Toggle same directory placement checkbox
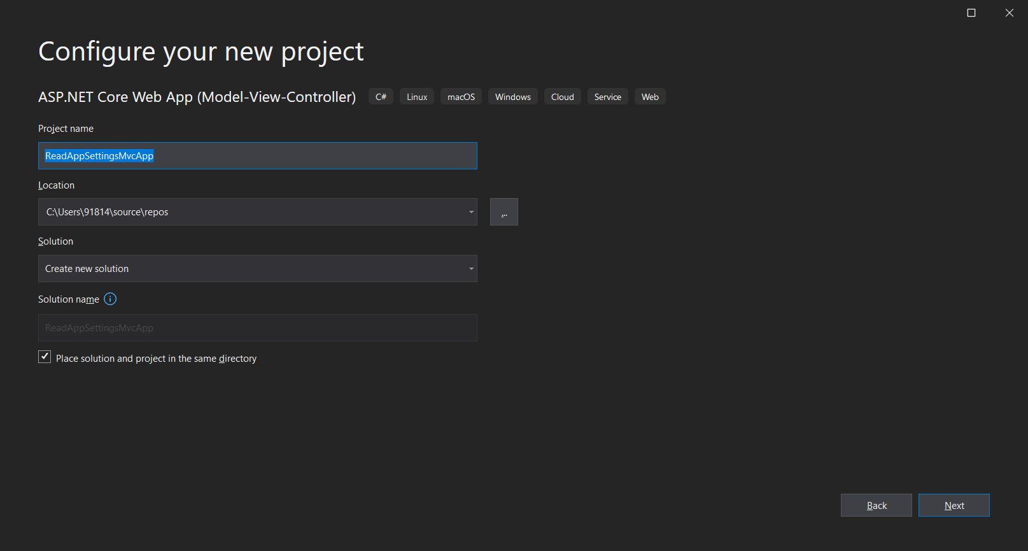1028x551 pixels. tap(45, 357)
